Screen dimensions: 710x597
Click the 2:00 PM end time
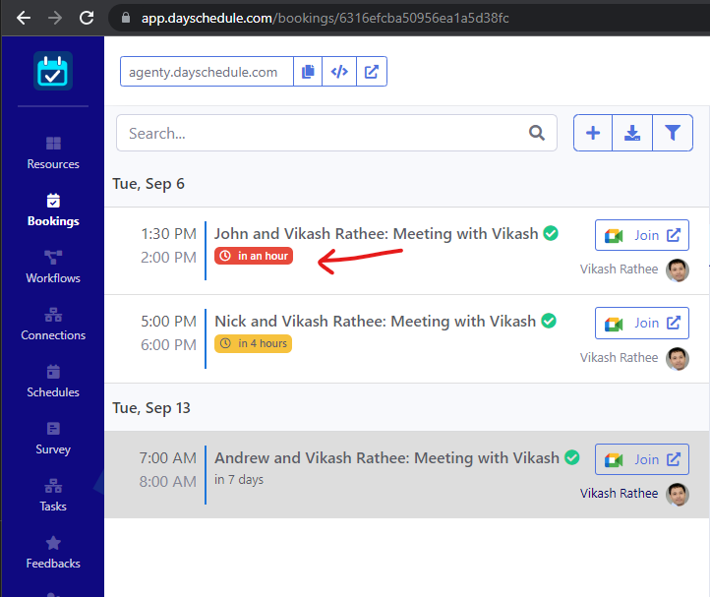point(168,258)
